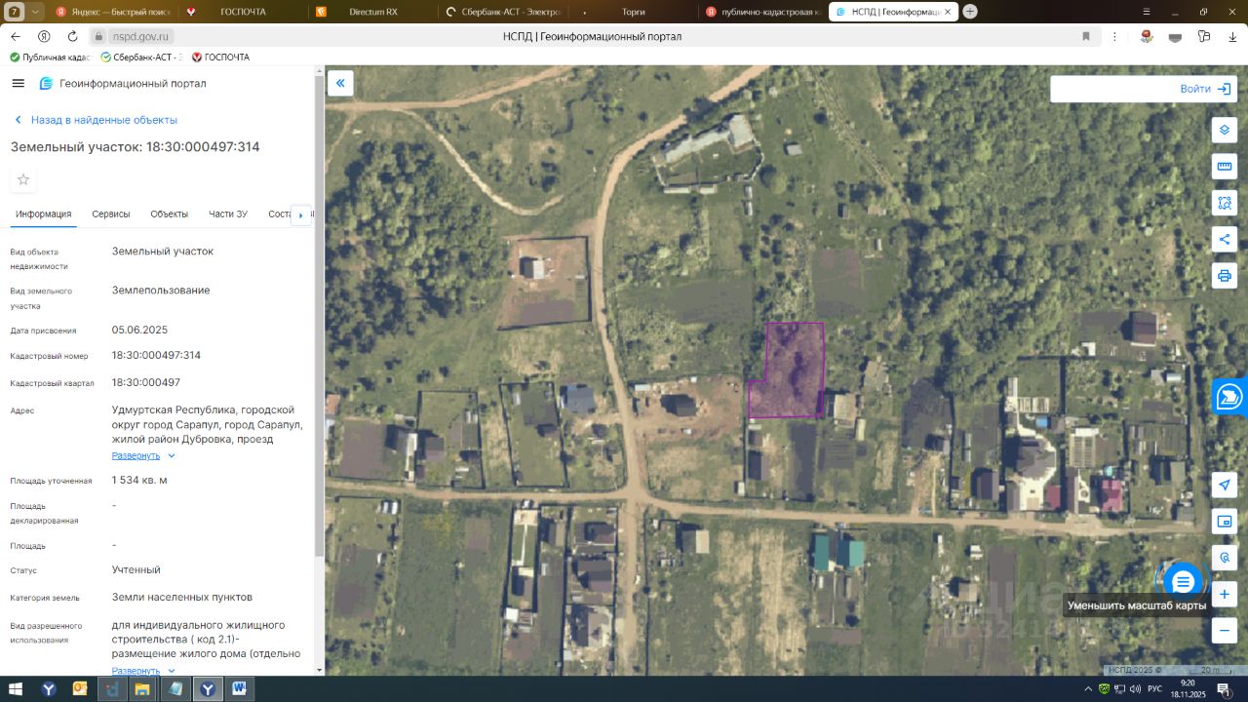Show hidden system tray icons
Image resolution: width=1248 pixels, height=702 pixels.
coord(1091,689)
